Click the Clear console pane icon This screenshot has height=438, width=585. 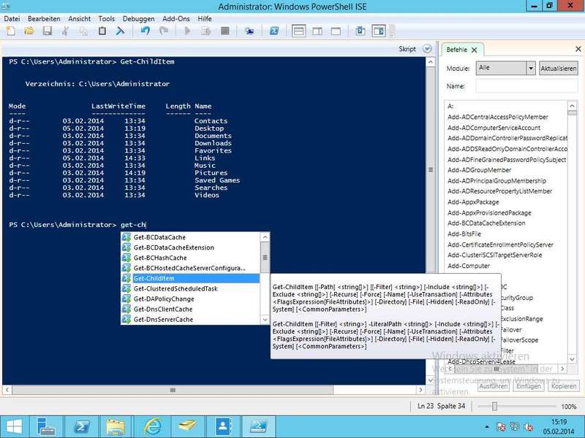point(121,31)
